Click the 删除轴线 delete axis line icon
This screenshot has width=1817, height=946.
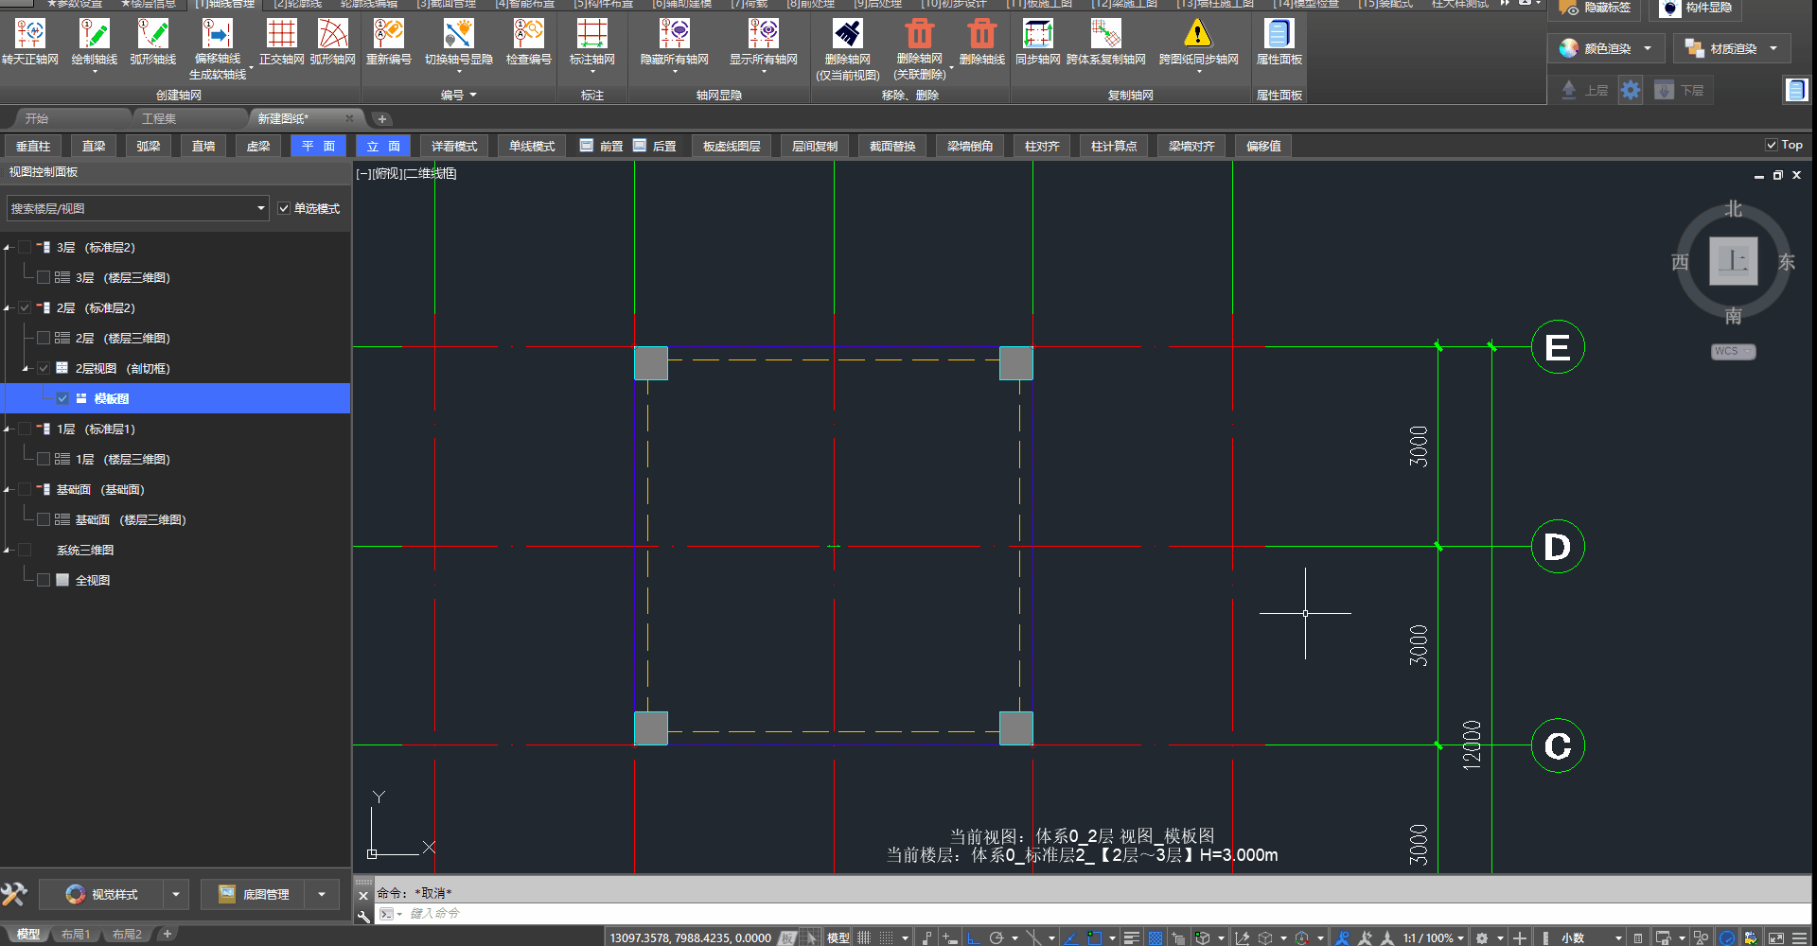(x=981, y=35)
